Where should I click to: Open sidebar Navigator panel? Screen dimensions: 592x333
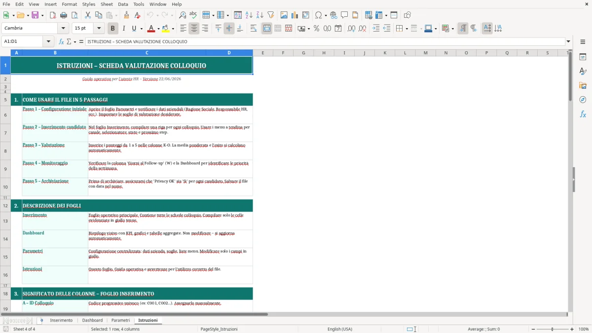tap(583, 100)
